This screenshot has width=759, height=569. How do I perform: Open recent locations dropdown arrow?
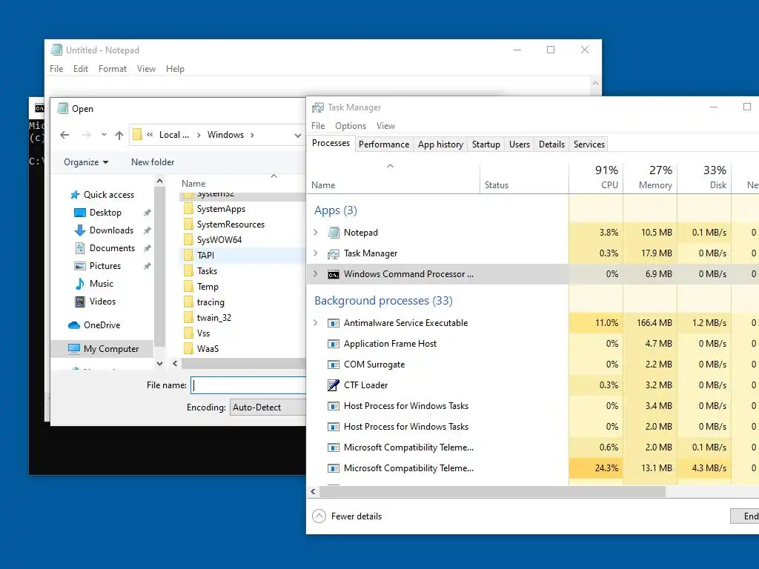(x=104, y=135)
